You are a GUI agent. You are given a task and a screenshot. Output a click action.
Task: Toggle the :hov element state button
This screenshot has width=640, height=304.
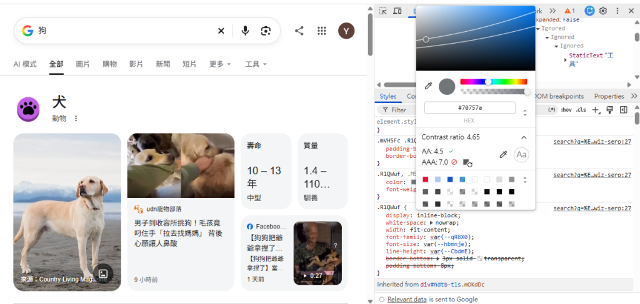pyautogui.click(x=566, y=110)
